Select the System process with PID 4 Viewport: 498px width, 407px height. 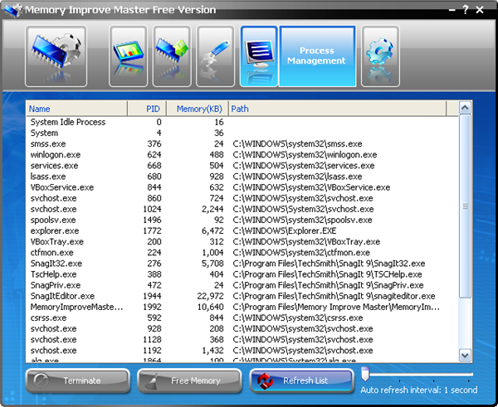pyautogui.click(x=242, y=133)
